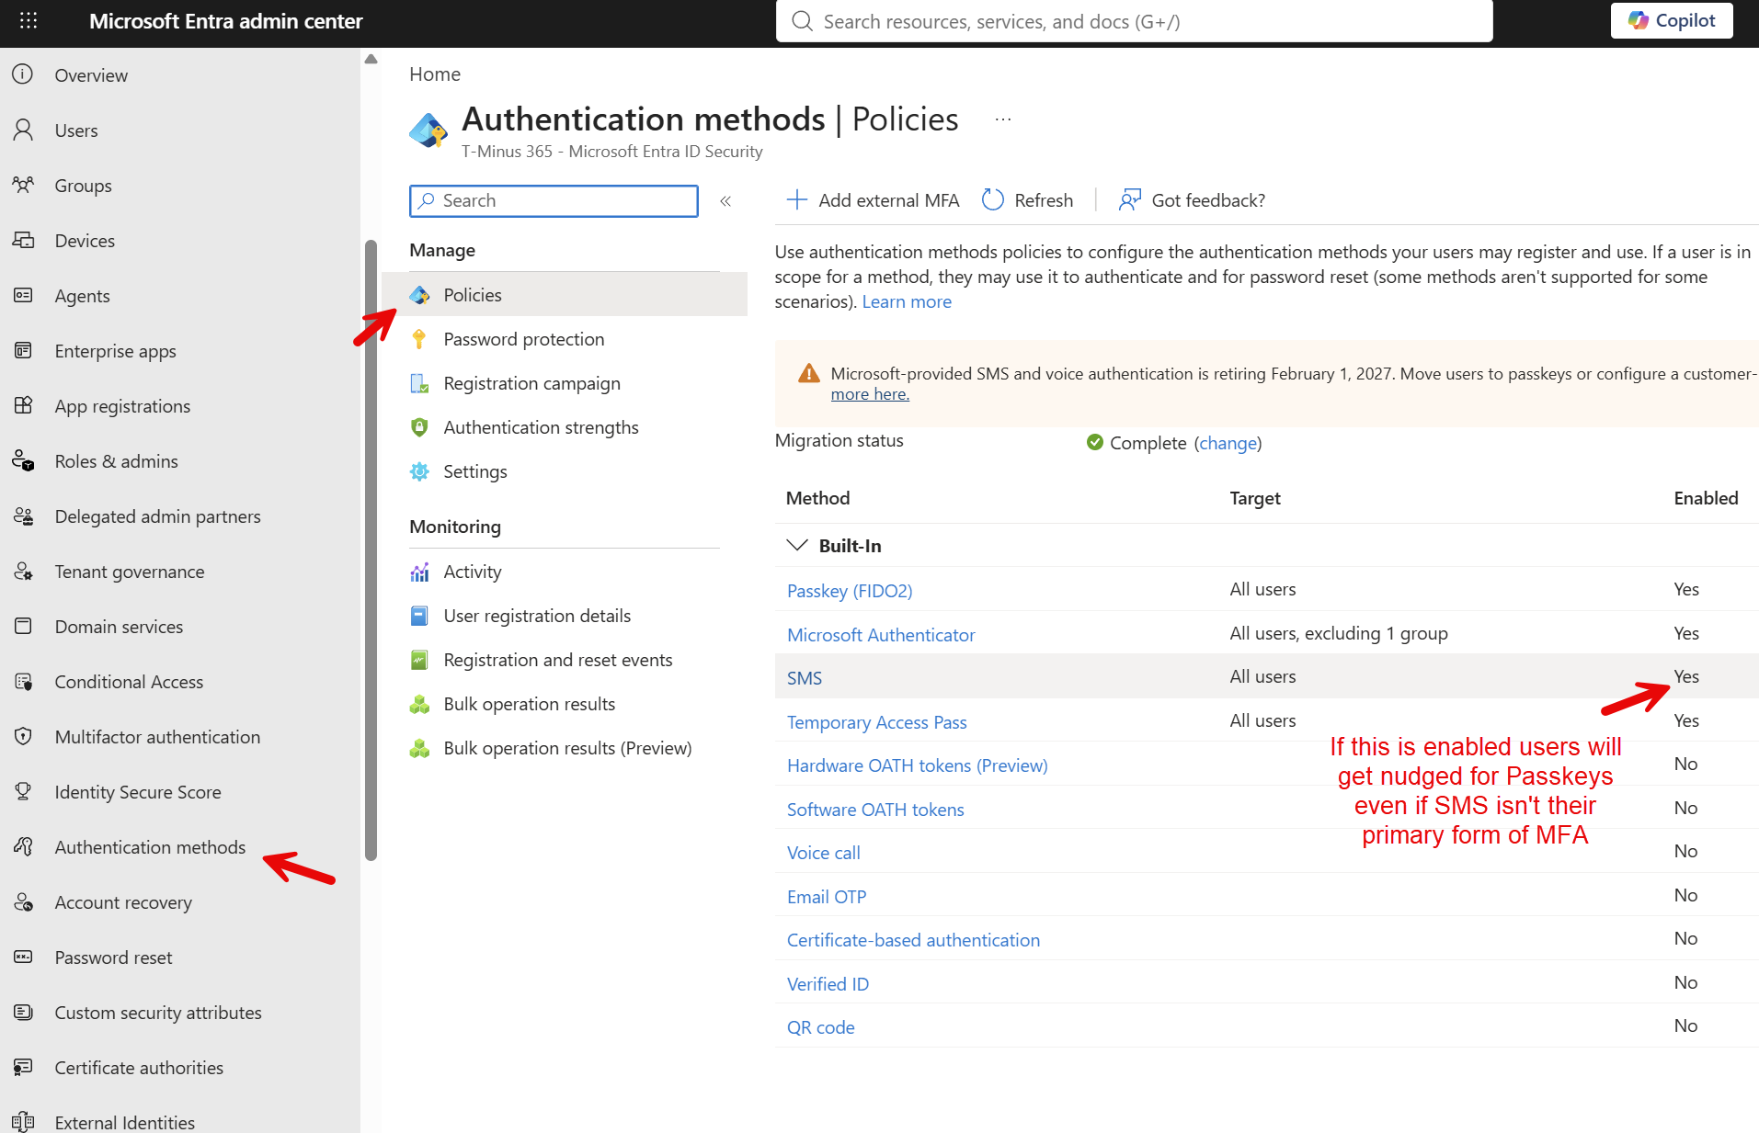Screen dimensions: 1759x1133
Task: Click the Tenant governance icon
Action: pos(23,571)
